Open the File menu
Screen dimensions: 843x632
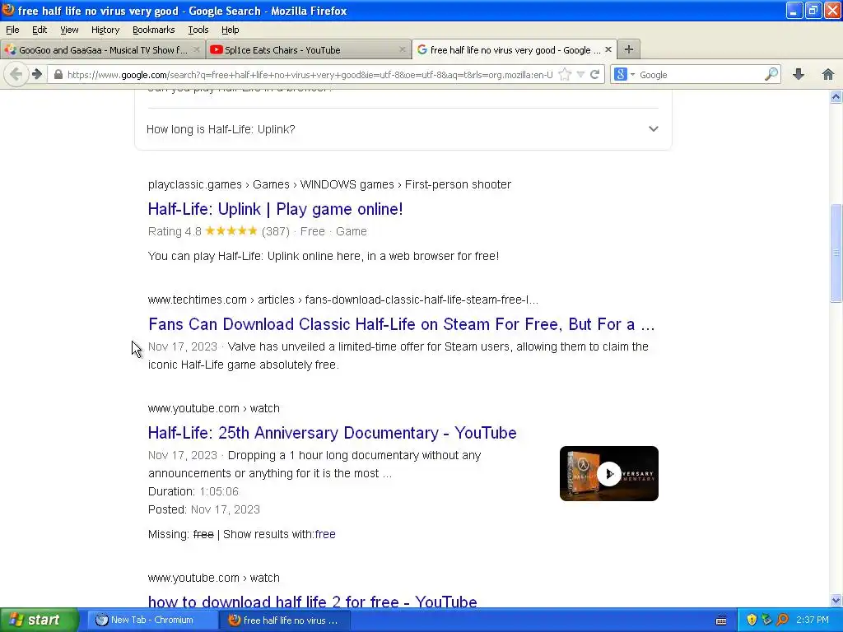click(12, 30)
